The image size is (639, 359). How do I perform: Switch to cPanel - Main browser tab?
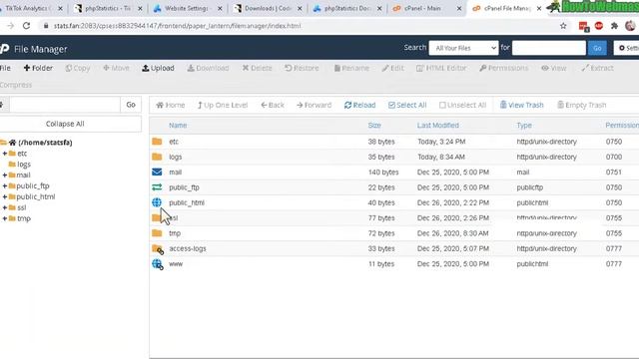pos(426,8)
